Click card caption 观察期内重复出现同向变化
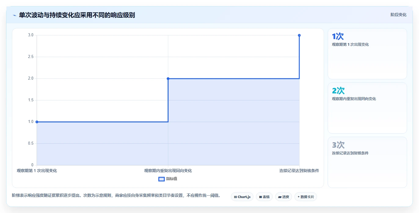 [354, 99]
